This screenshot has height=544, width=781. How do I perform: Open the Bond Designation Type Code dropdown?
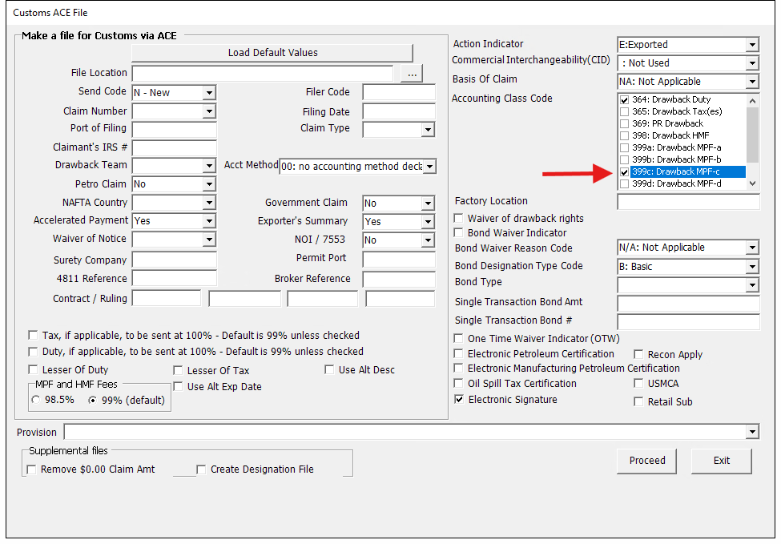click(x=753, y=267)
